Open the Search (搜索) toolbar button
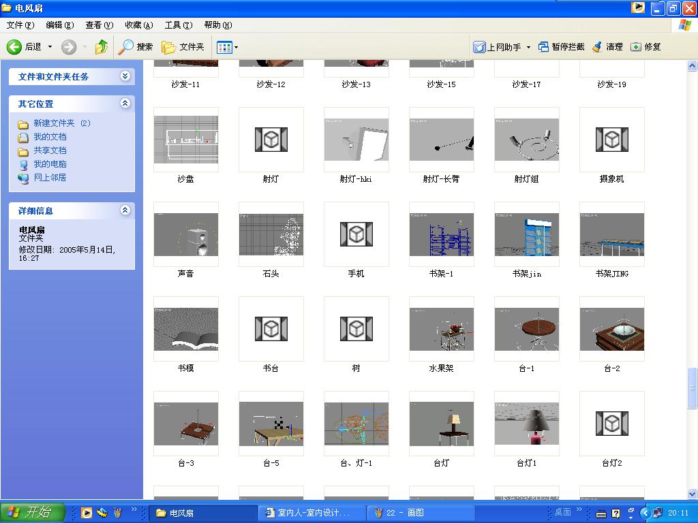698x523 pixels. 136,47
